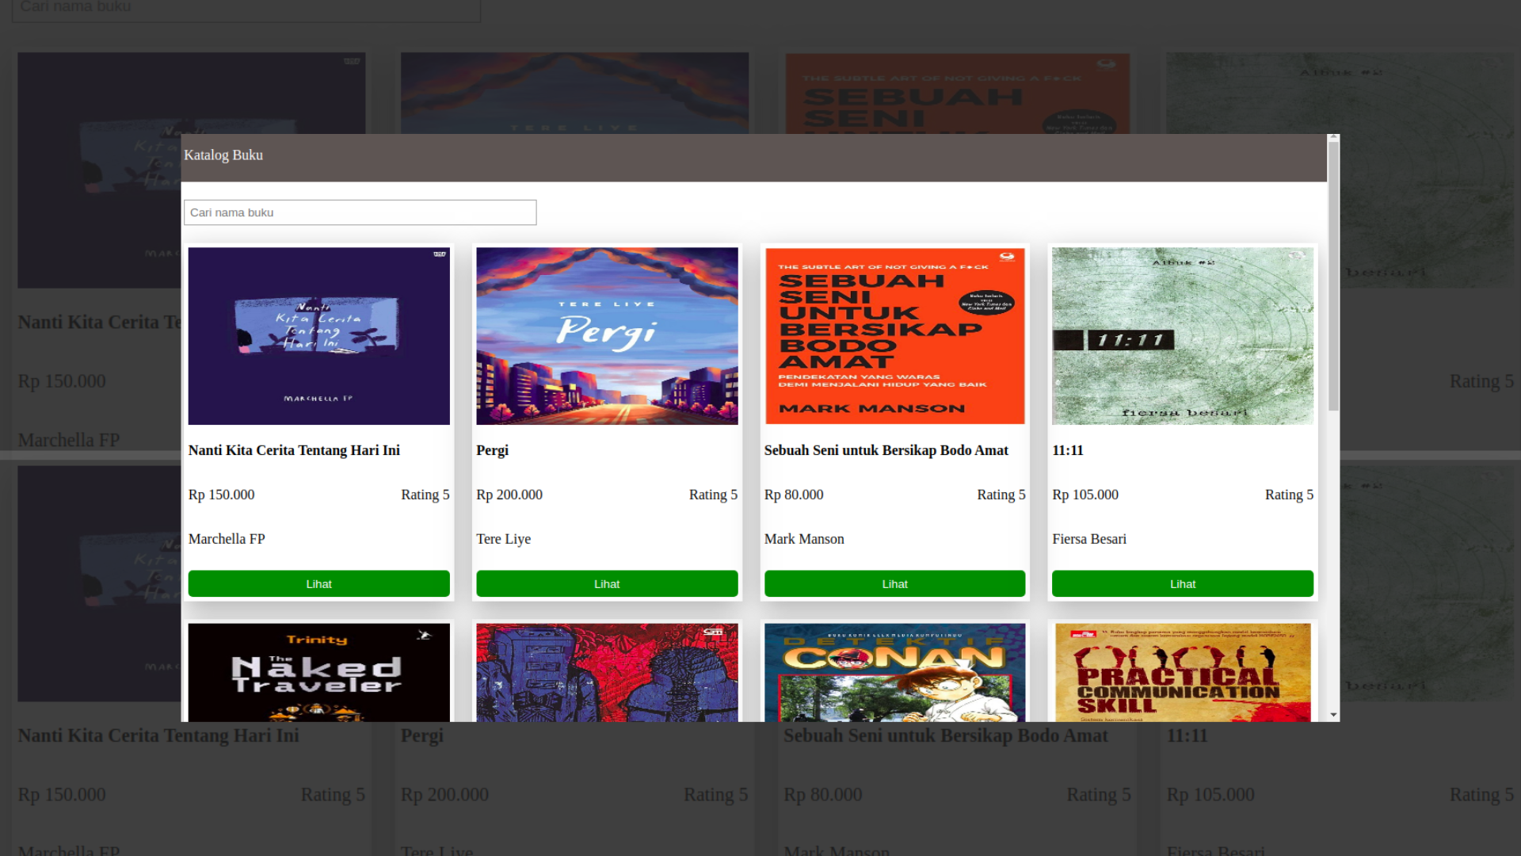The width and height of the screenshot is (1521, 856).
Task: Select the Pergi book cover image
Action: 607,336
